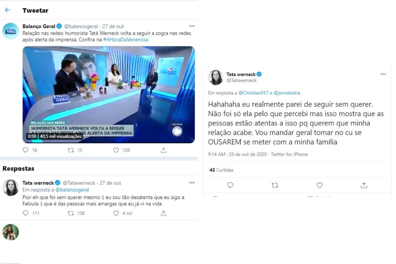Play the Balanço Geral video thumbnail

click(x=109, y=94)
